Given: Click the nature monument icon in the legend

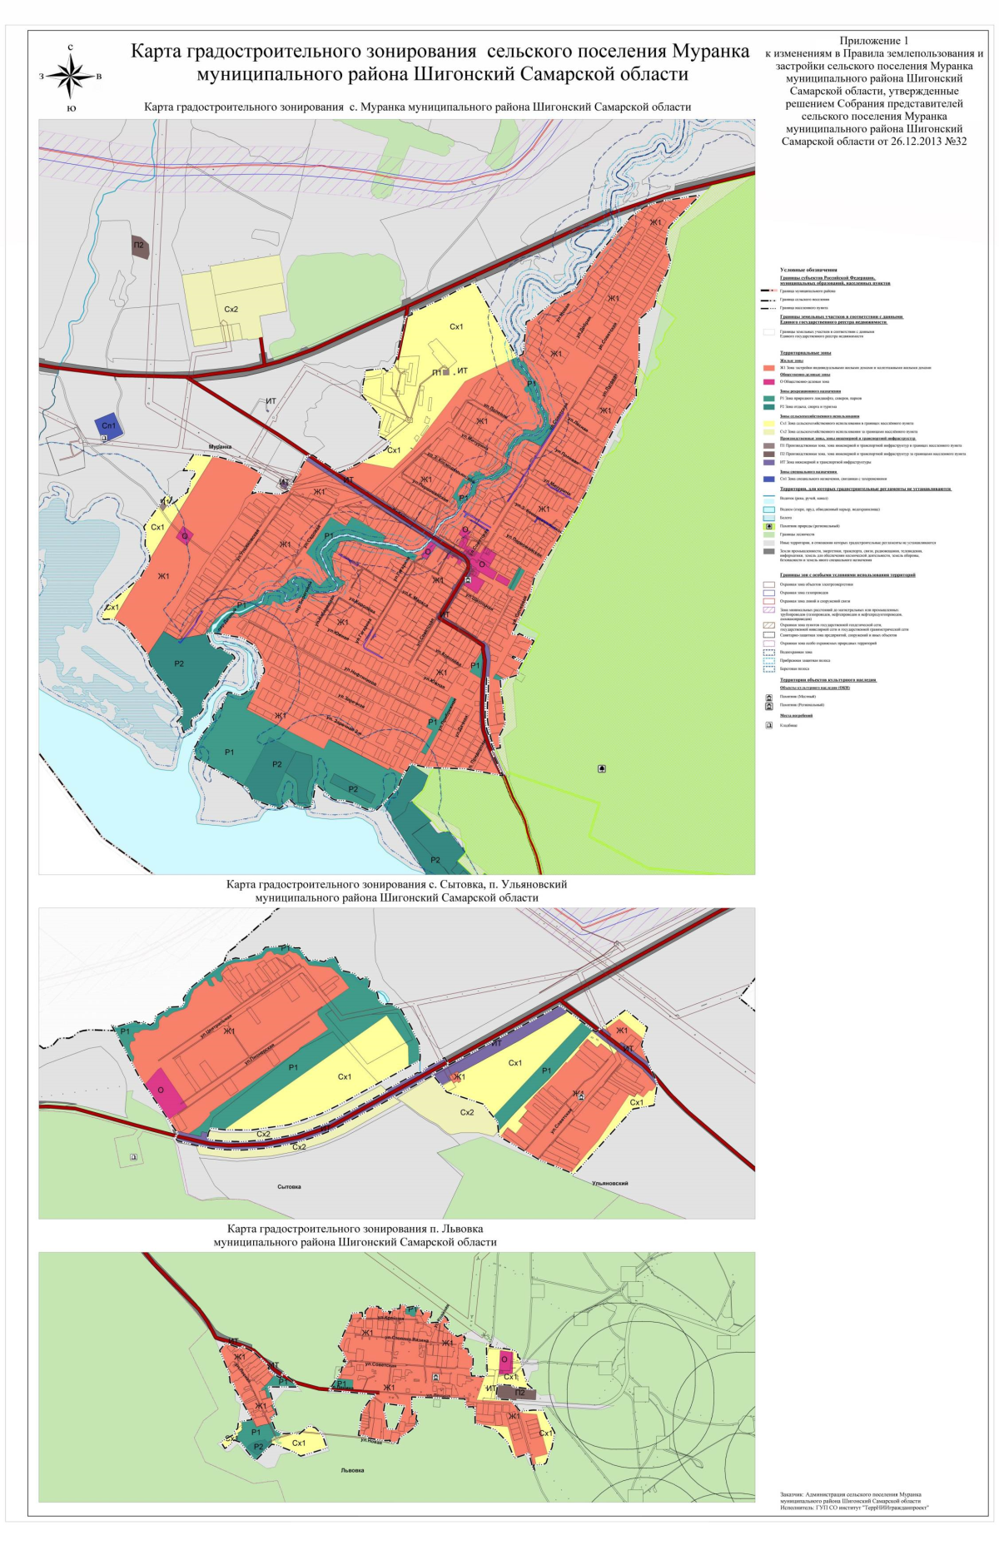Looking at the screenshot, I should point(768,526).
